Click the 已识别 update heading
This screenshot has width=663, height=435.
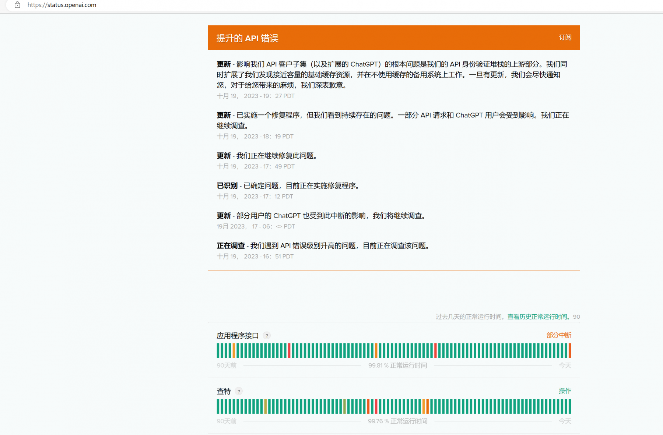pyautogui.click(x=227, y=185)
